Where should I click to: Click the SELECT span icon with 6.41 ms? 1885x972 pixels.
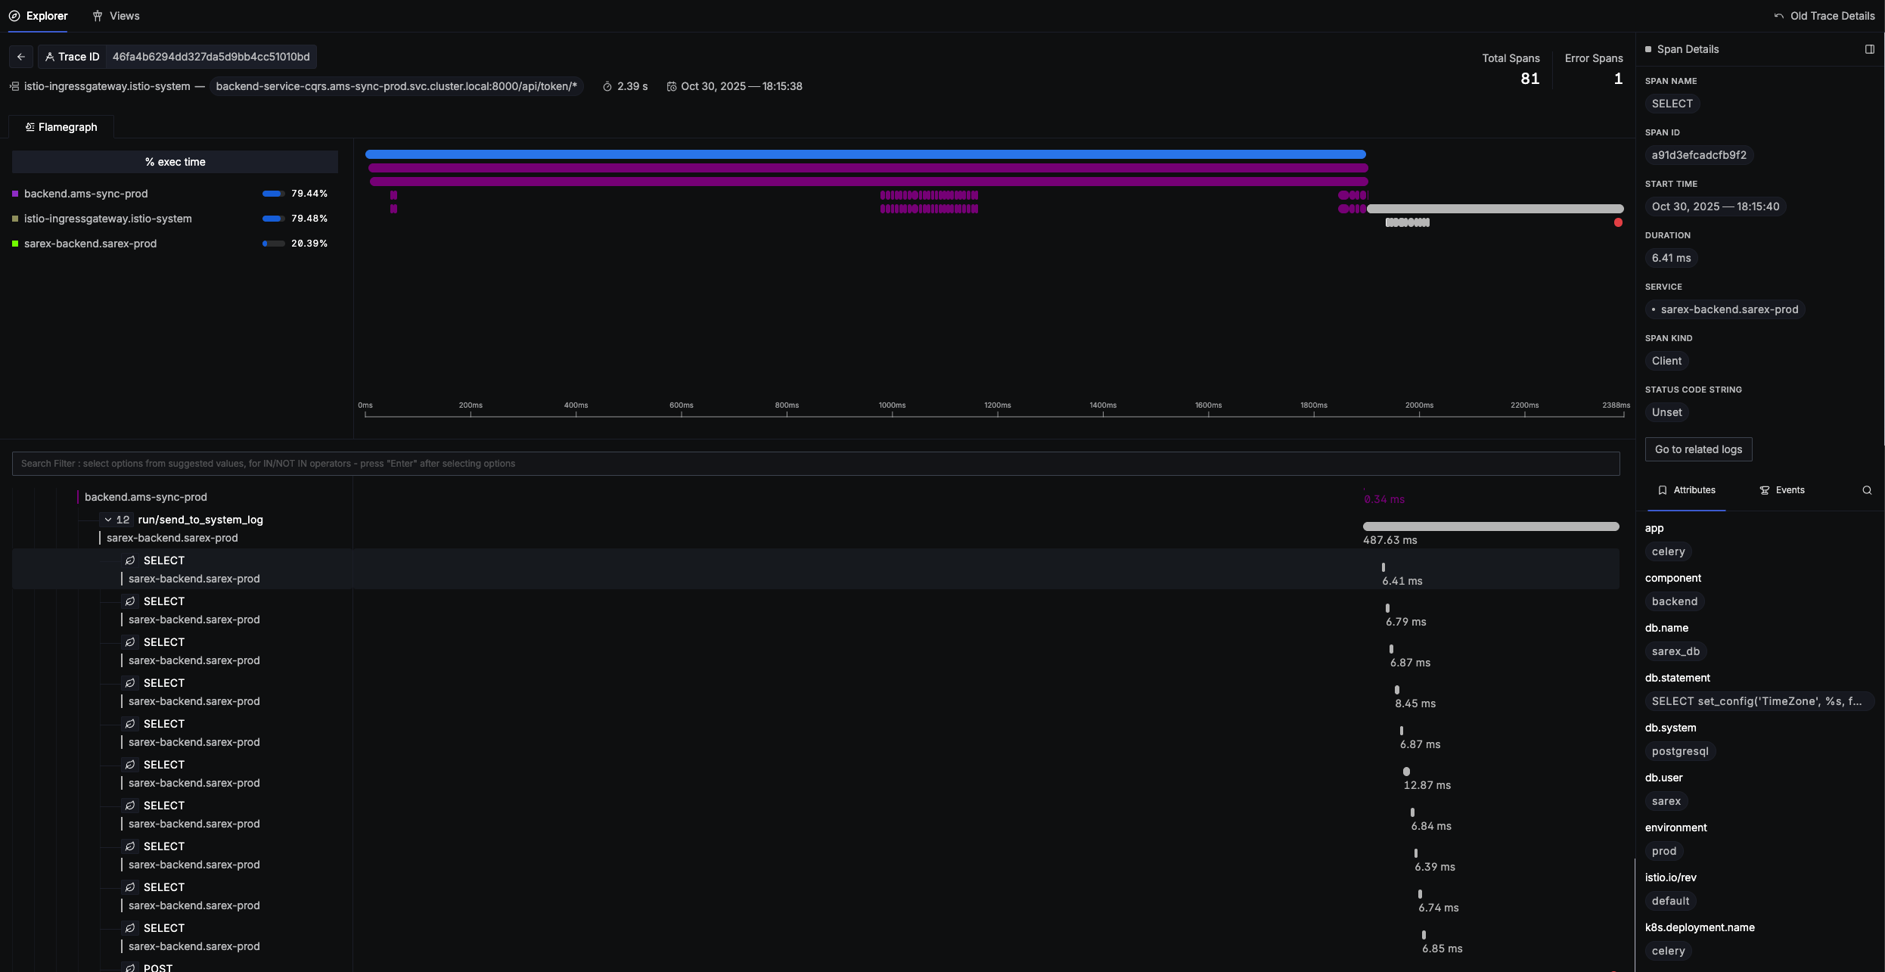click(x=130, y=561)
